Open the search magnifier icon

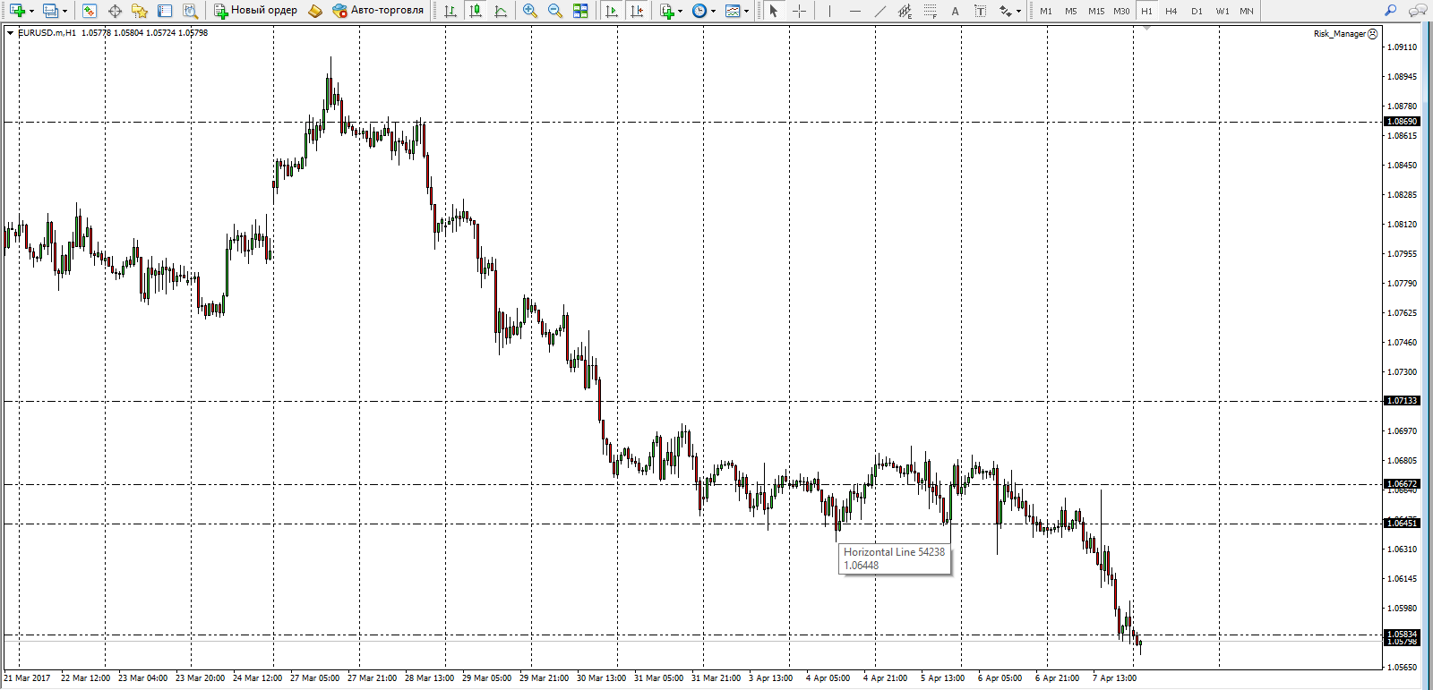pos(1391,11)
